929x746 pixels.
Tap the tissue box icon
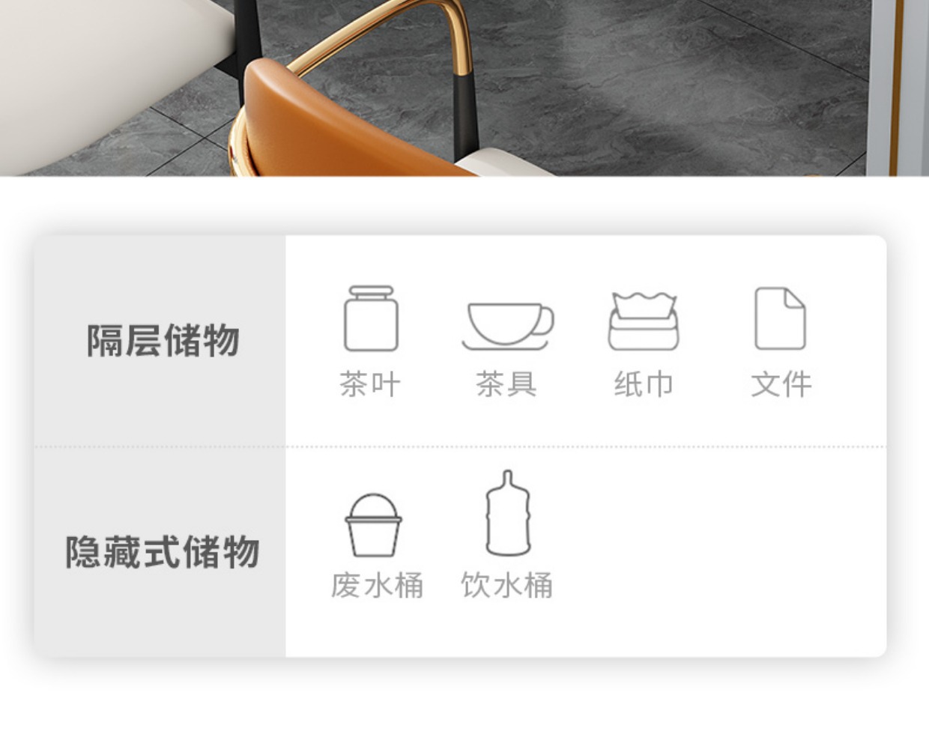point(644,321)
